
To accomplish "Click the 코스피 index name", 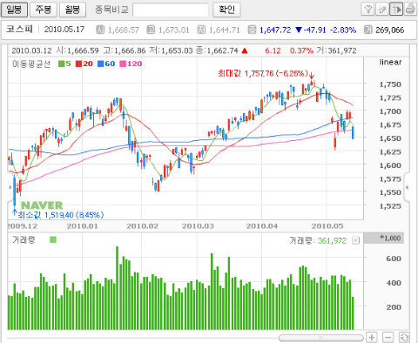I will [19, 30].
